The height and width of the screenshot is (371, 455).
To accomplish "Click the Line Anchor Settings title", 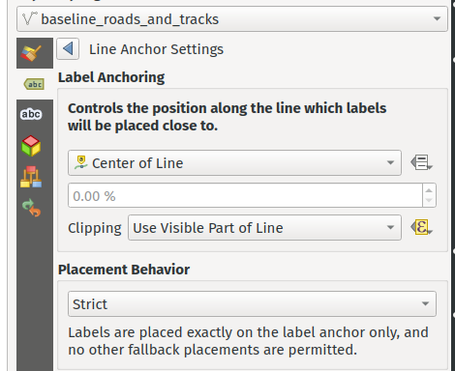I will pos(156,49).
